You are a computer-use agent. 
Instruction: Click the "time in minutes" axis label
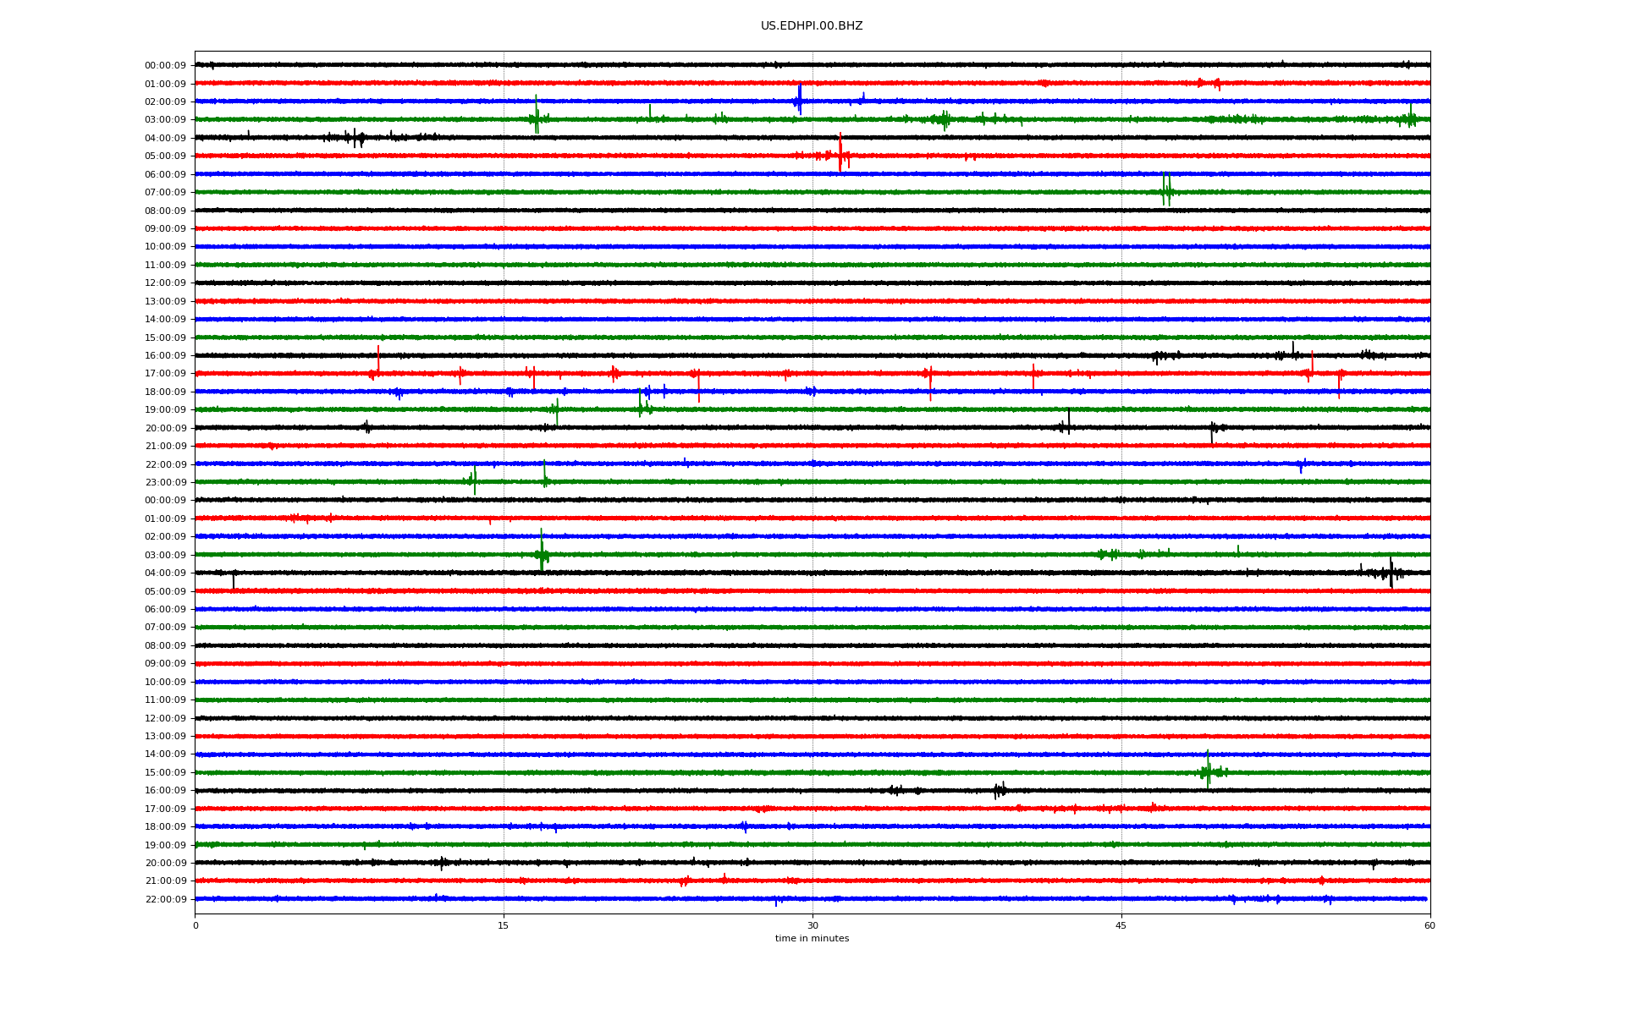coord(811,938)
